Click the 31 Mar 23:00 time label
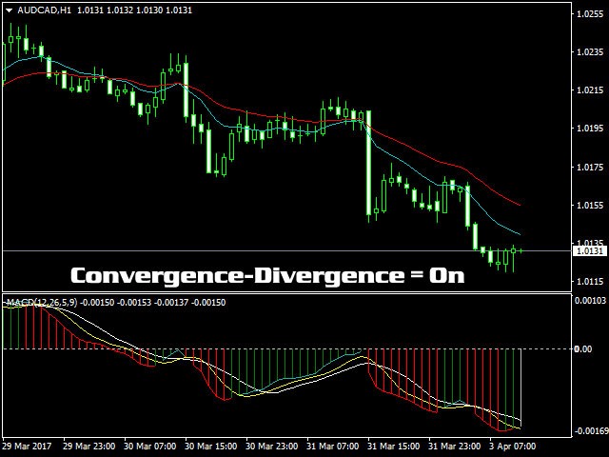Image resolution: width=609 pixels, height=457 pixels. (455, 447)
